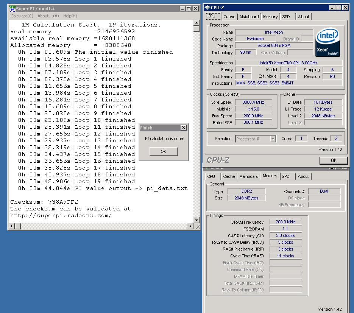This screenshot has width=354, height=313.
Task: Click Specification field Intel(R) Xeon(TM) CPU 3.00GHz
Action: click(289, 63)
